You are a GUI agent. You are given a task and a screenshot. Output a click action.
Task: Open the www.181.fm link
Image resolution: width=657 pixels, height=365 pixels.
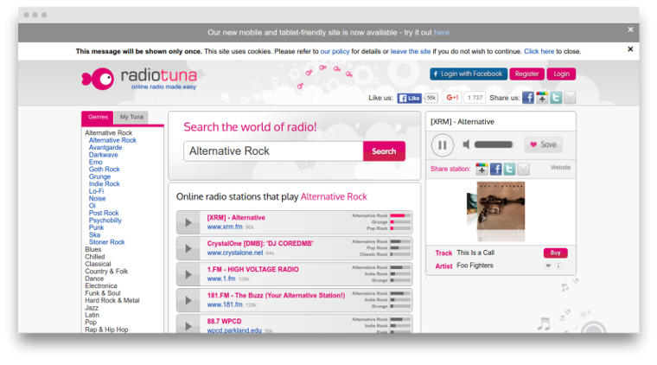[225, 304]
